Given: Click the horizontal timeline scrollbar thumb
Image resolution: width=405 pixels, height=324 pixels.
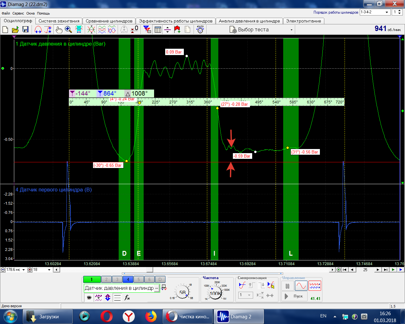Looking at the screenshot, I should coord(150,270).
